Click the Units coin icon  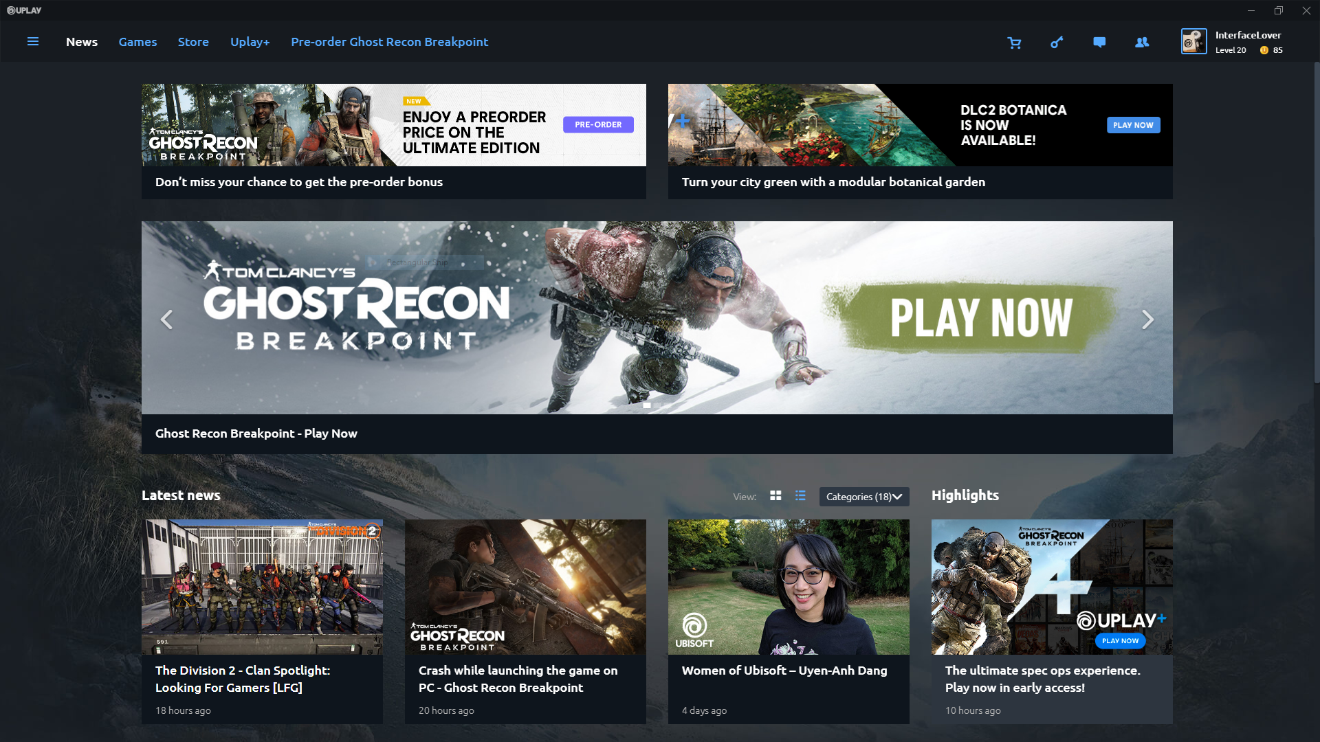1264,50
